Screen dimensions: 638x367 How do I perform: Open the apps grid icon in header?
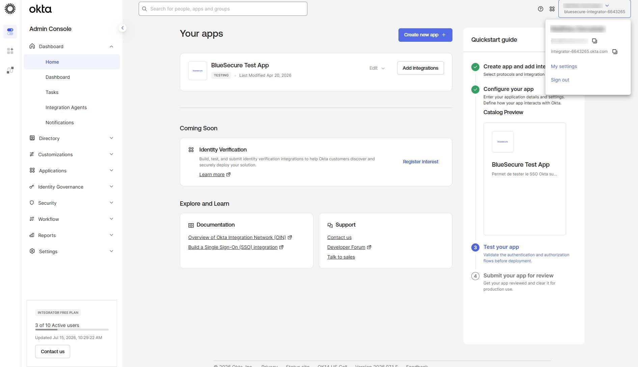pos(552,9)
